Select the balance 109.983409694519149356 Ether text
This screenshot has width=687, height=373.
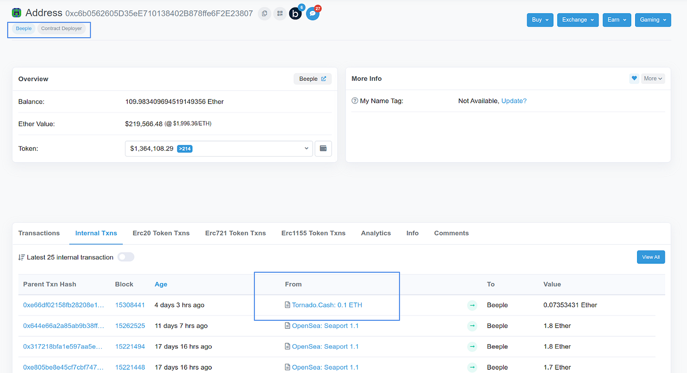[175, 101]
